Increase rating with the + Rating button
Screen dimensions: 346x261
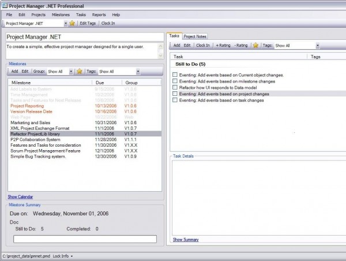pos(223,45)
